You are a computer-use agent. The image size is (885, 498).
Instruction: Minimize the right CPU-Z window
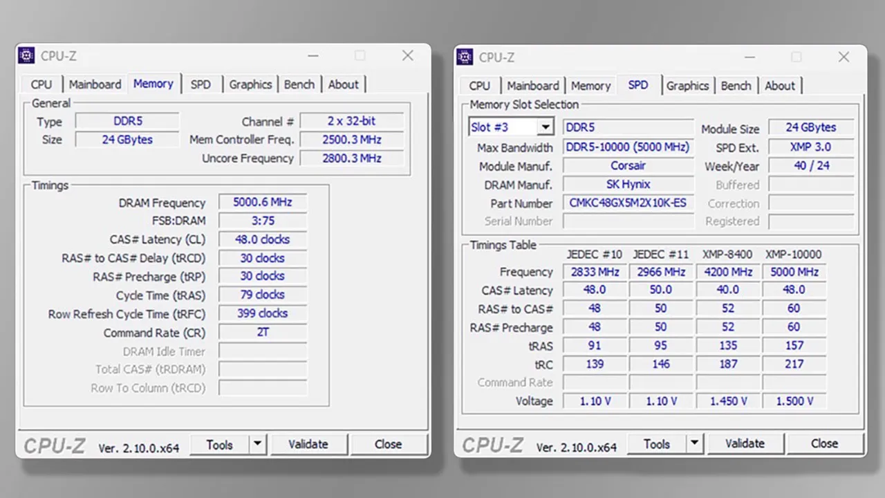pyautogui.click(x=750, y=57)
